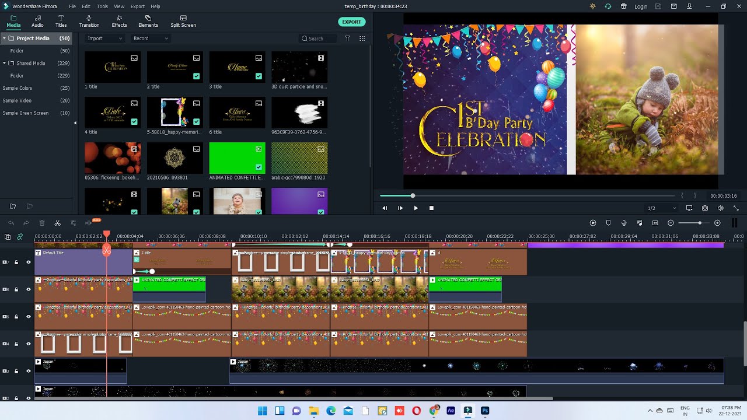Open the Import dropdown
The image size is (747, 420).
point(104,38)
